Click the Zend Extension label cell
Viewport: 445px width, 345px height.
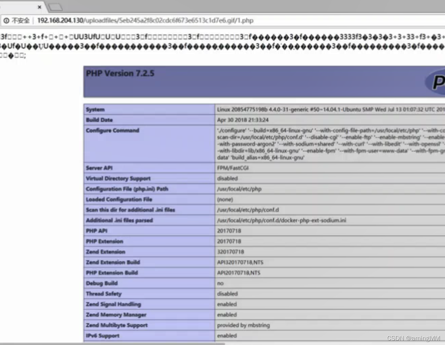point(149,251)
